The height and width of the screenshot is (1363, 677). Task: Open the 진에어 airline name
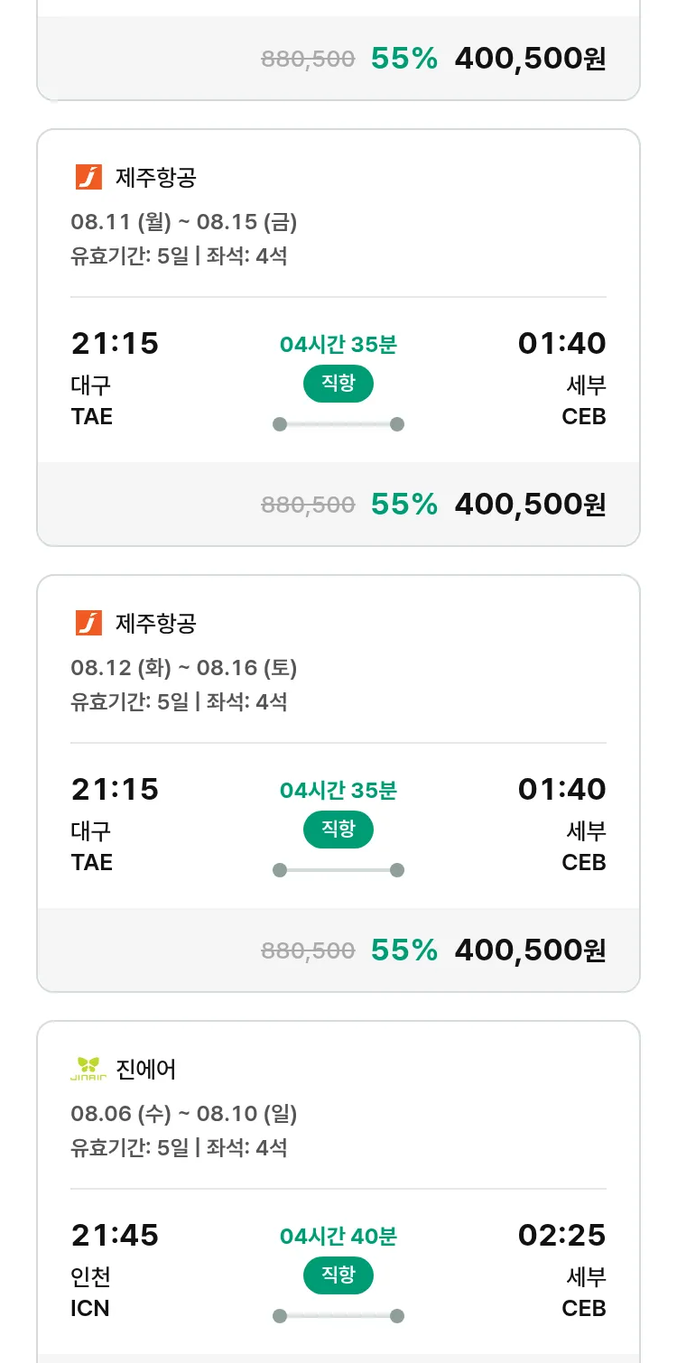pos(146,1069)
